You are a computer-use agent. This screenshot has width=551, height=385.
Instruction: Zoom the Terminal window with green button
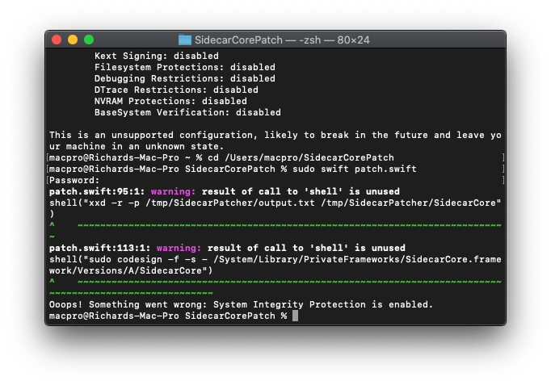point(89,40)
